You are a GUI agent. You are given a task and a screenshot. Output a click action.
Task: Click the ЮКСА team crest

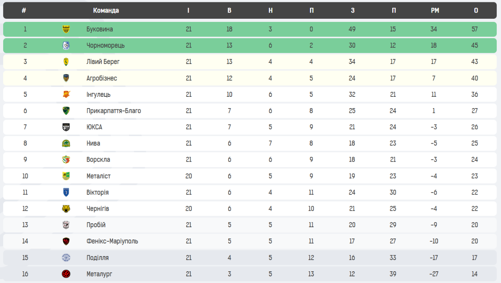66,127
